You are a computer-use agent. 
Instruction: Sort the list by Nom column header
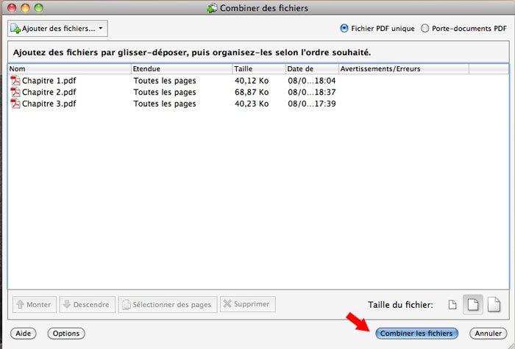point(69,69)
